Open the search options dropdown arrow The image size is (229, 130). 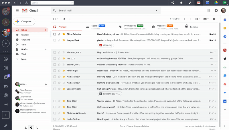156,11
